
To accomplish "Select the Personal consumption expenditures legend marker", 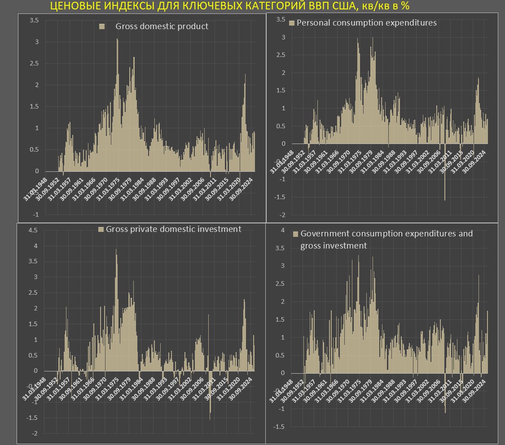I will 292,23.
